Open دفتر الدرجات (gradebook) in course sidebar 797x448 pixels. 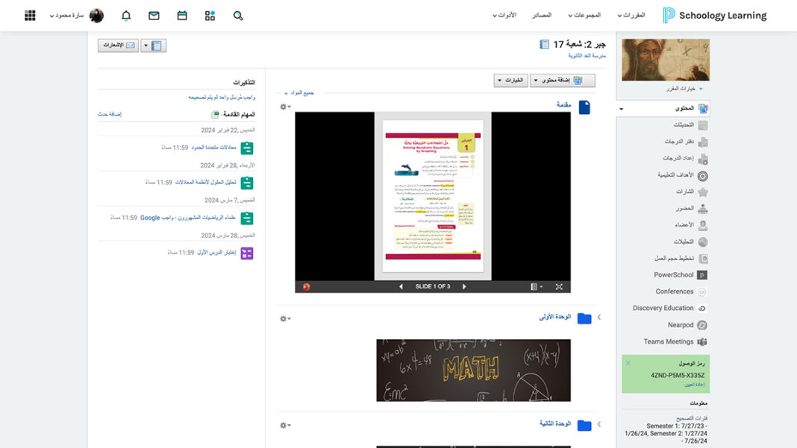click(x=678, y=141)
